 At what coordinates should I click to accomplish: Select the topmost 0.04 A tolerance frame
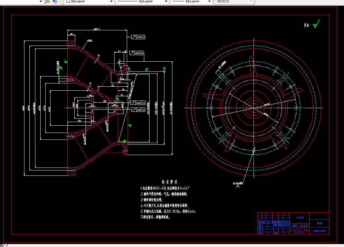138,37
